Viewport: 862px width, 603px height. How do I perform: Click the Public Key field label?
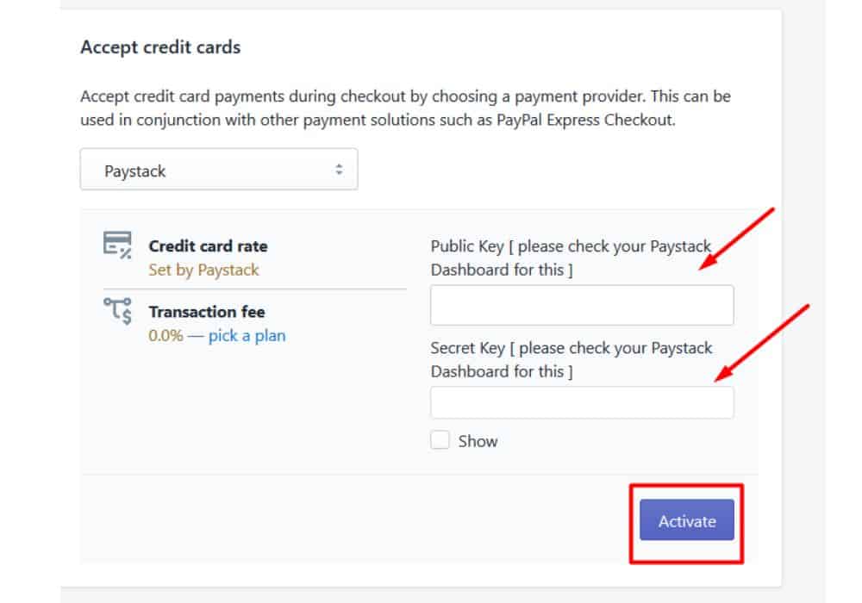571,258
